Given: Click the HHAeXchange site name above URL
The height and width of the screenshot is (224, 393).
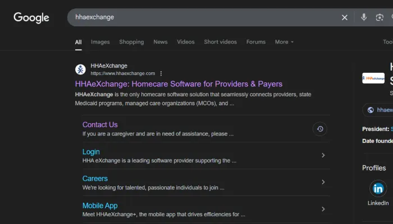Looking at the screenshot, I should [x=109, y=66].
